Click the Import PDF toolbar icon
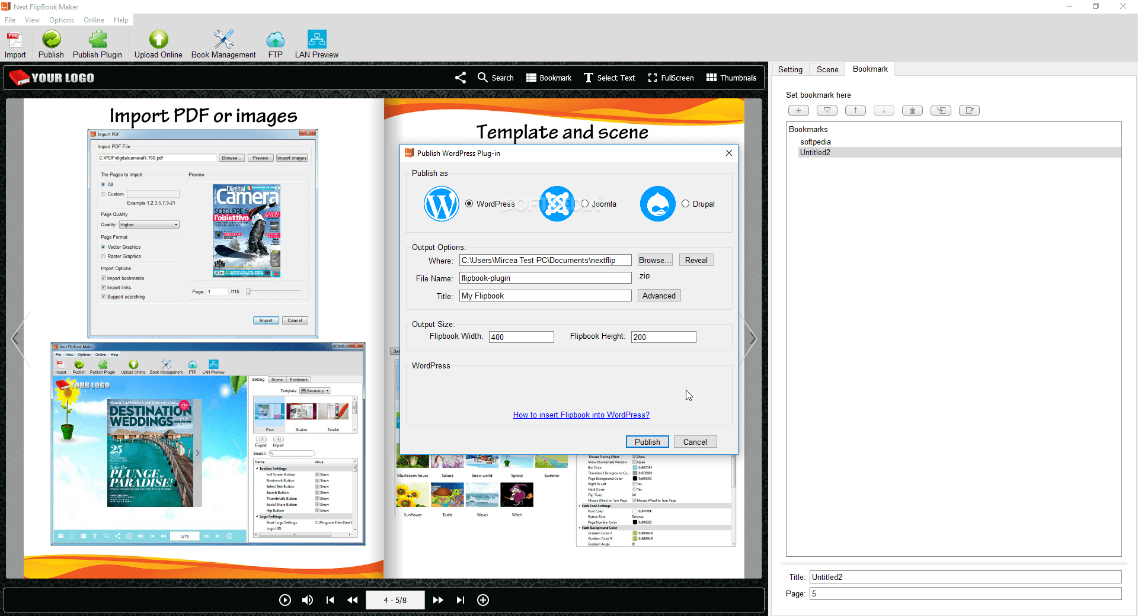This screenshot has height=616, width=1138. point(15,44)
